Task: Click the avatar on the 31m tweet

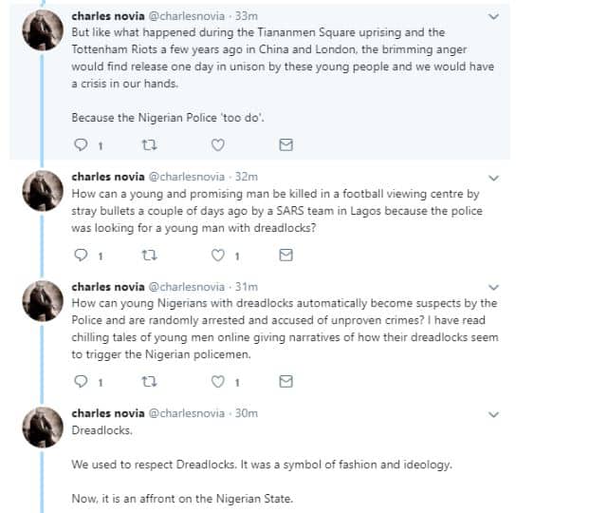Action: click(x=43, y=303)
